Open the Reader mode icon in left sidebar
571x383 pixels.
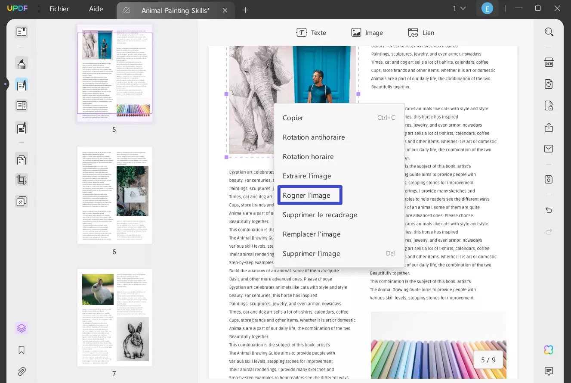pyautogui.click(x=22, y=31)
